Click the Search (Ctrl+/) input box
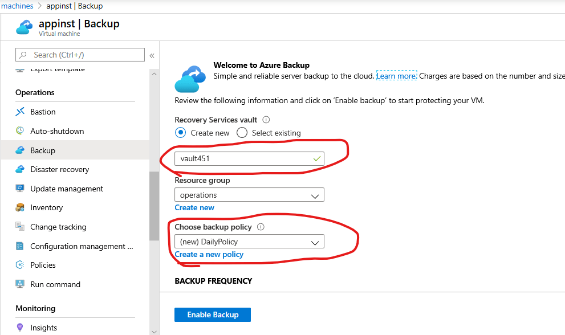Viewport: 565px width, 335px height. [x=80, y=55]
